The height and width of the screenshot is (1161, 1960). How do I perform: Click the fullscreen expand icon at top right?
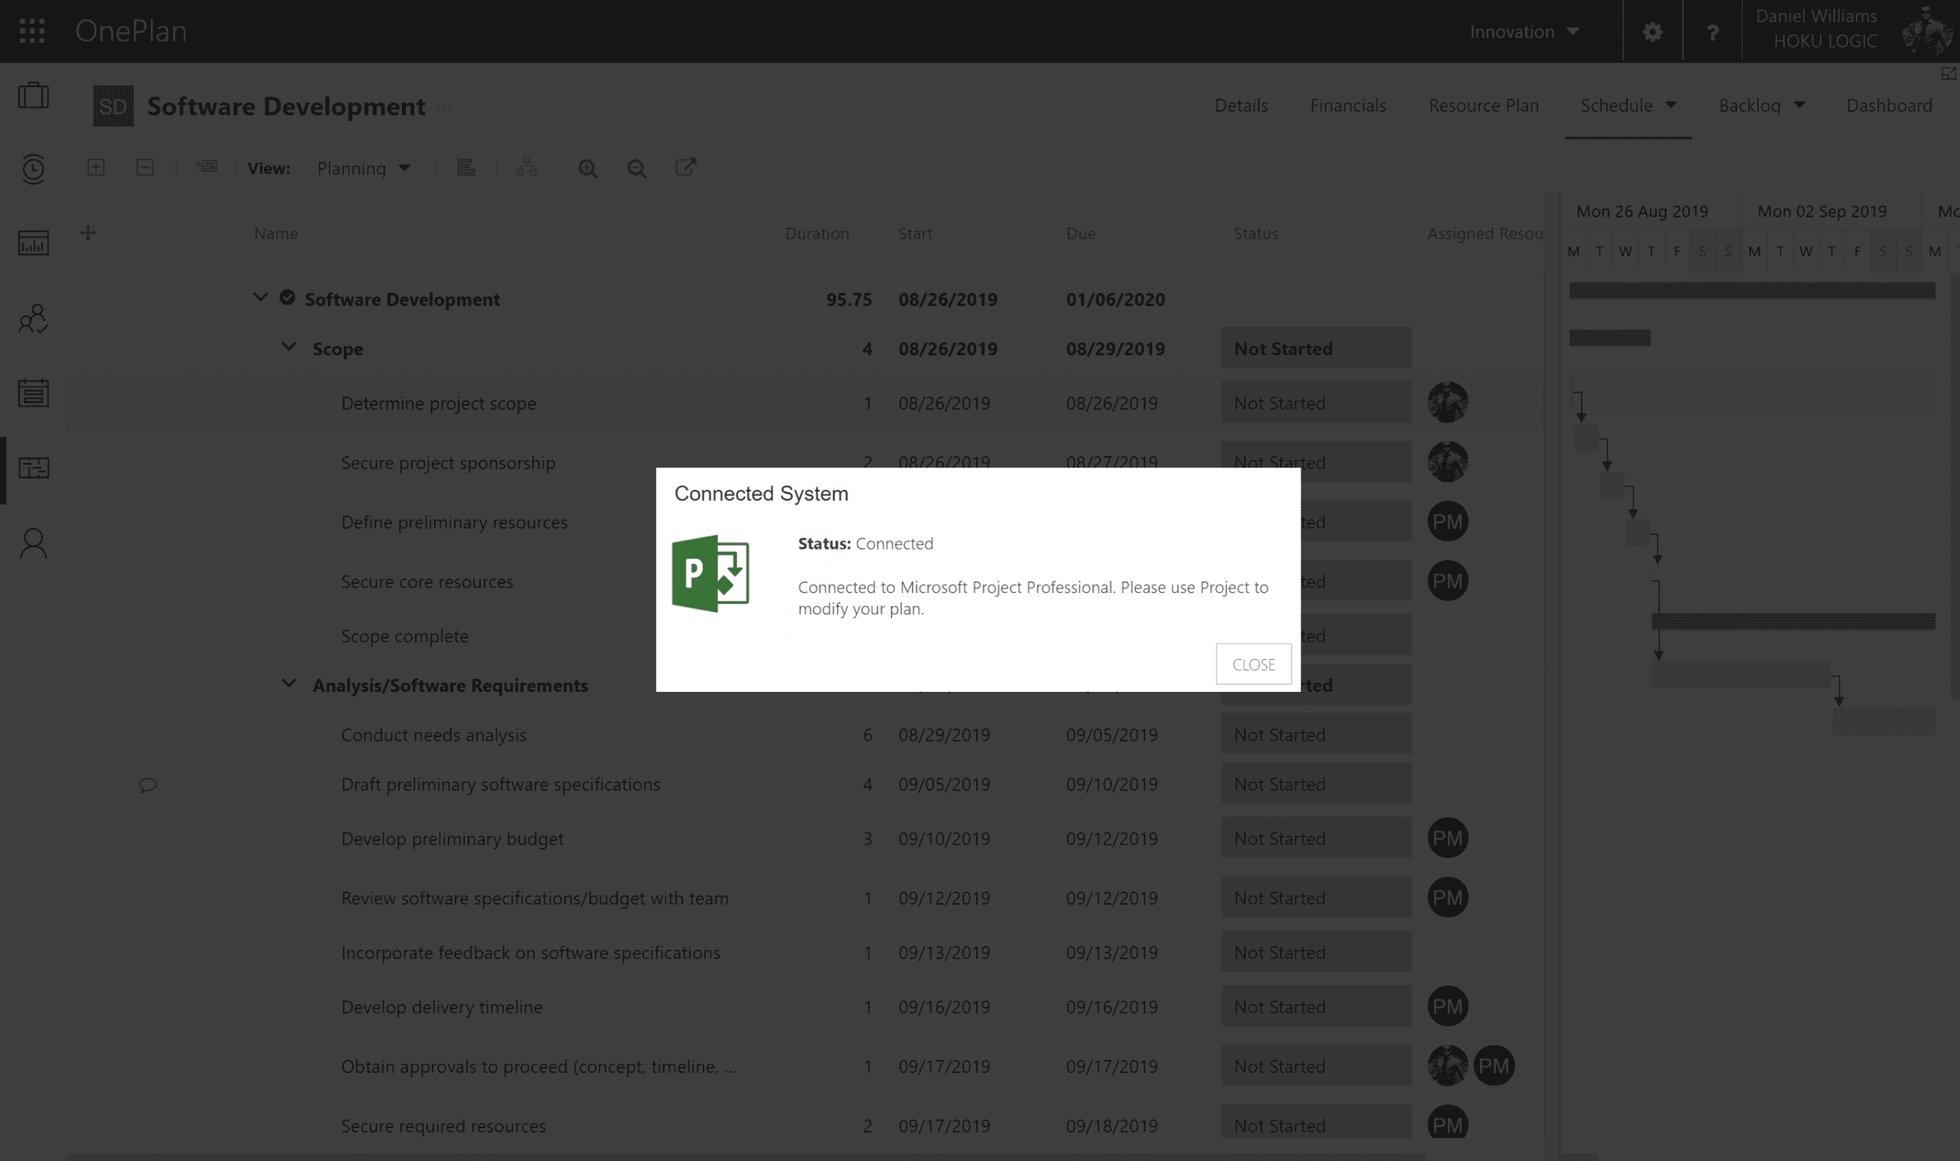pyautogui.click(x=1949, y=73)
